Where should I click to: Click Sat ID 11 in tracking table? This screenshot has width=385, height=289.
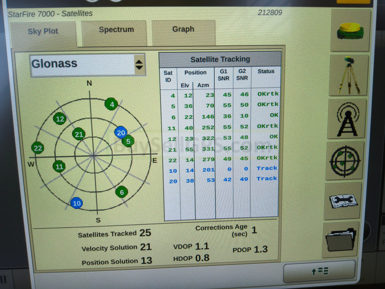pyautogui.click(x=171, y=128)
